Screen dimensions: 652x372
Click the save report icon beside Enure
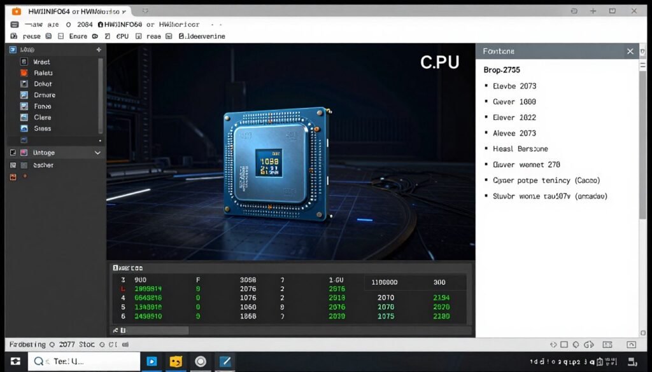(x=60, y=36)
